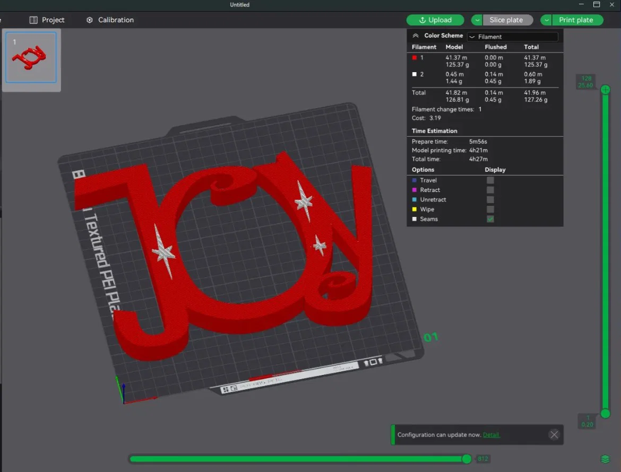Enable Travel display checkbox
Image resolution: width=621 pixels, height=472 pixels.
pos(490,180)
